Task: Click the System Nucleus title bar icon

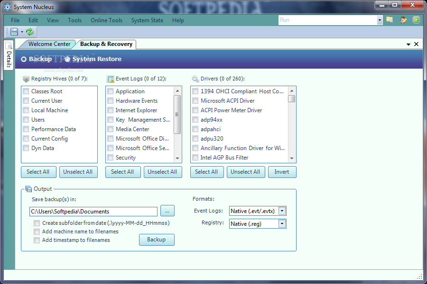Action: pos(8,7)
